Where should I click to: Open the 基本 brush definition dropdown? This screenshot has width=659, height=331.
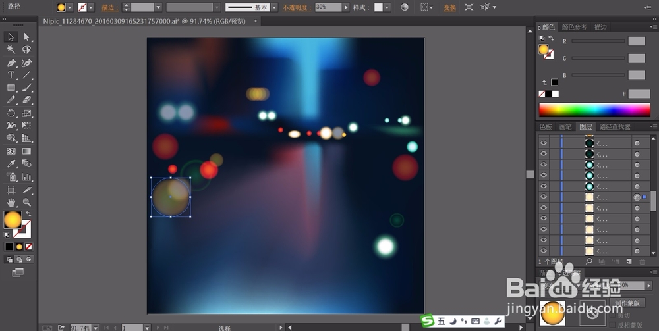[x=274, y=7]
